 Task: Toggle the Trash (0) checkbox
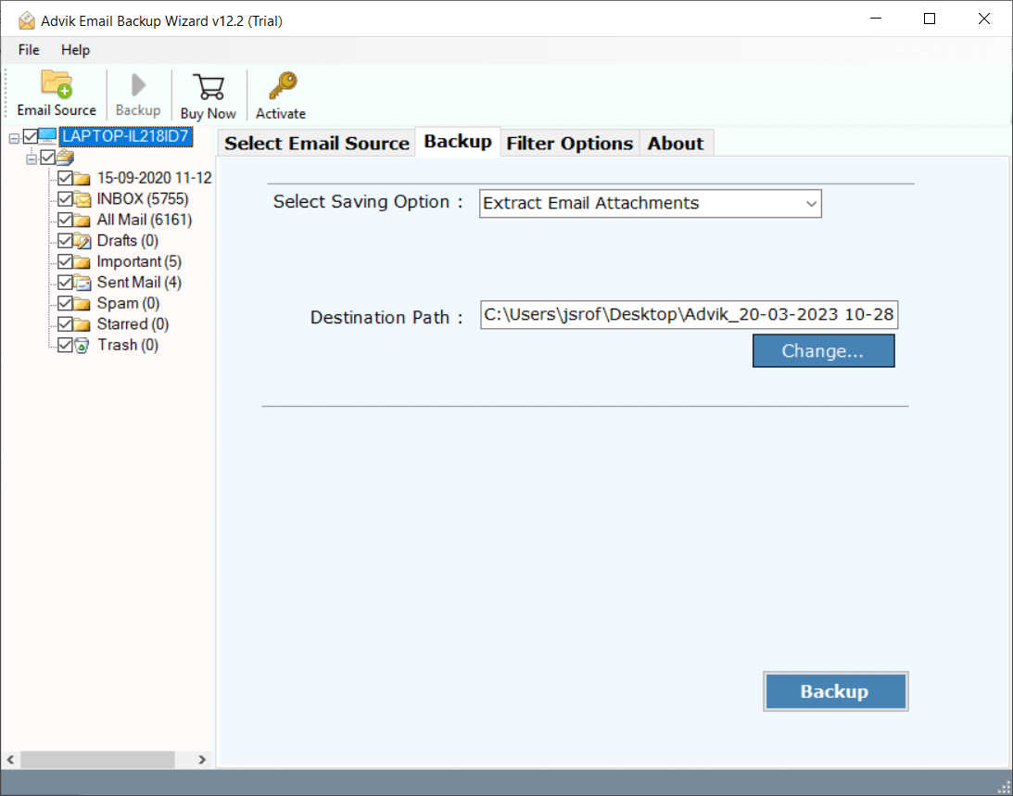click(65, 345)
